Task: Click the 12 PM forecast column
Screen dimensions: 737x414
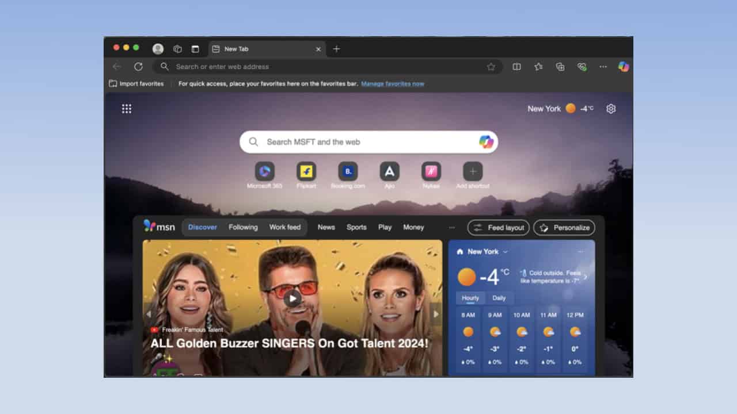Action: (575, 339)
